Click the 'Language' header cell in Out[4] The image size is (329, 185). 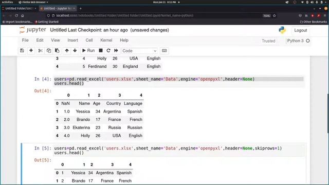click(x=133, y=103)
